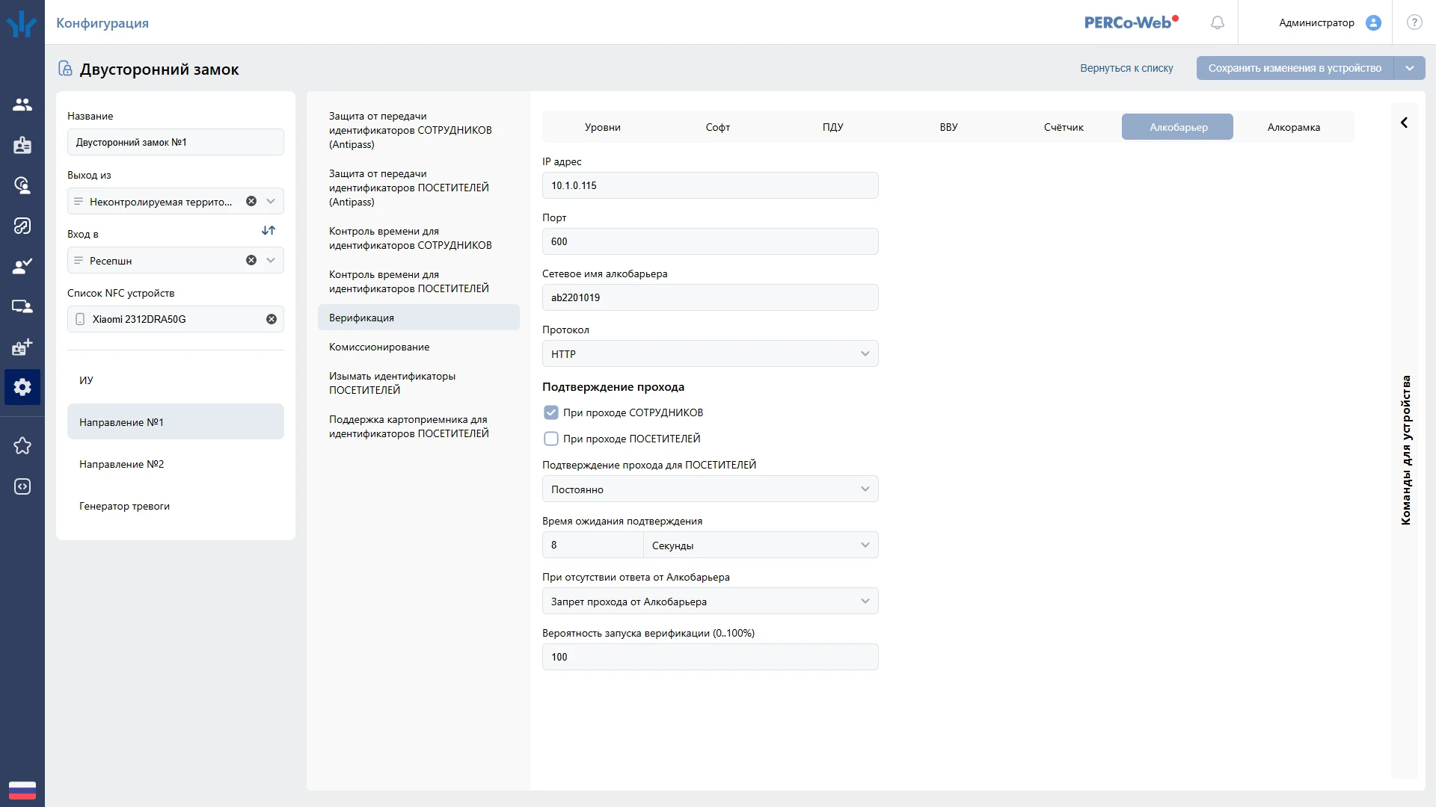The image size is (1436, 807).
Task: Open the monitoring screen sidebar icon
Action: (22, 306)
